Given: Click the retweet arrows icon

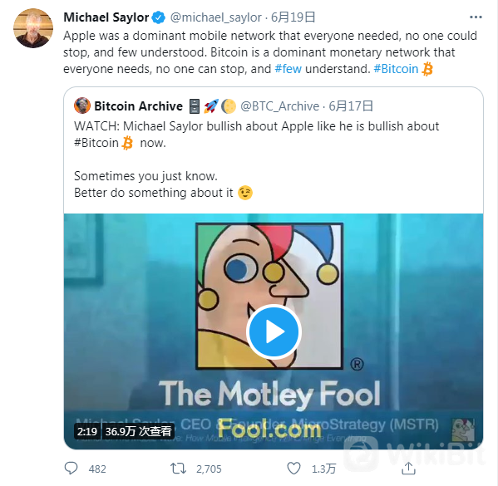Looking at the screenshot, I should click(x=178, y=469).
